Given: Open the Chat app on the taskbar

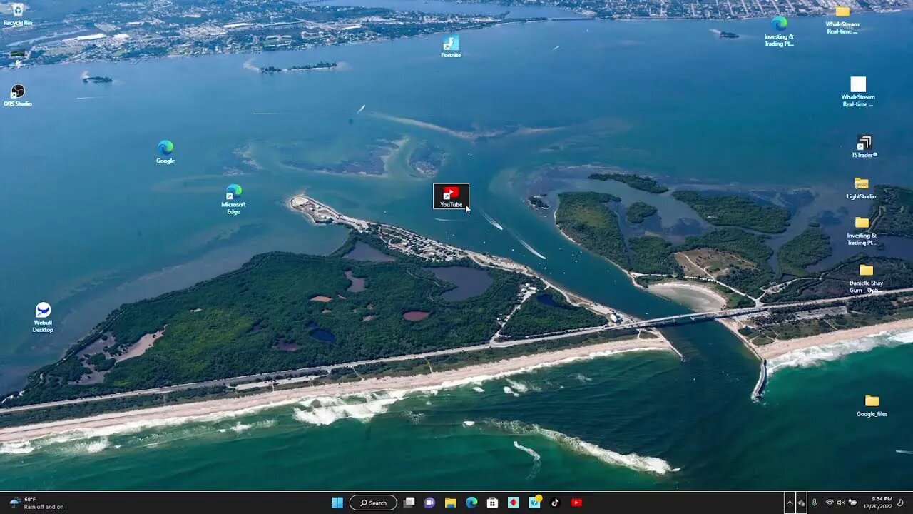Looking at the screenshot, I should coord(430,503).
